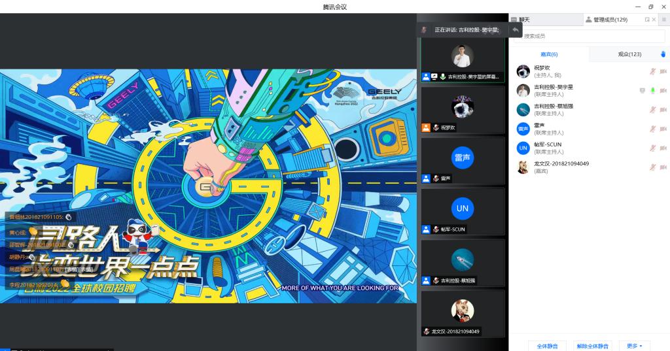Image resolution: width=670 pixels, height=351 pixels.
Task: Click the orange host badge on 祝梦欢's video tile
Action: [426, 127]
